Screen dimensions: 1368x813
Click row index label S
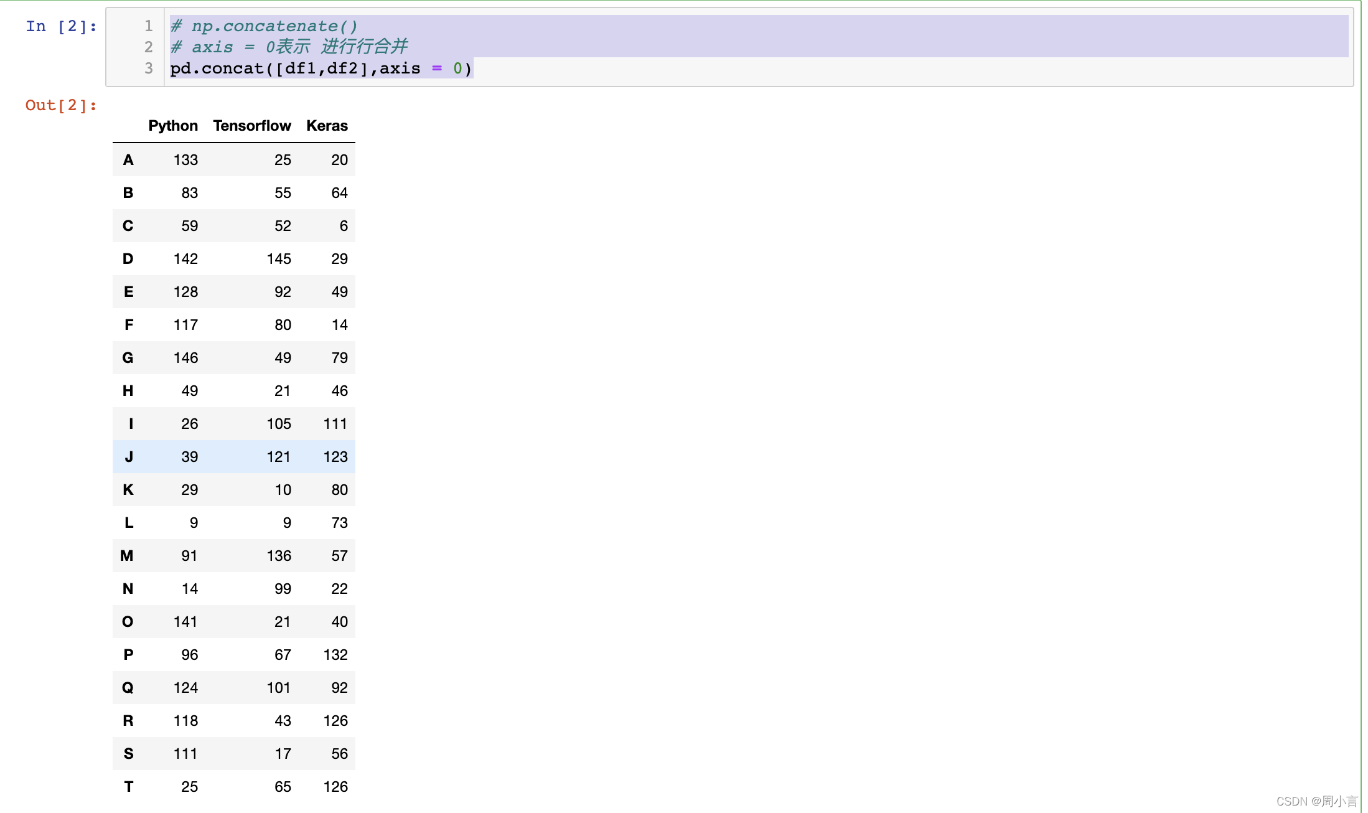point(129,754)
